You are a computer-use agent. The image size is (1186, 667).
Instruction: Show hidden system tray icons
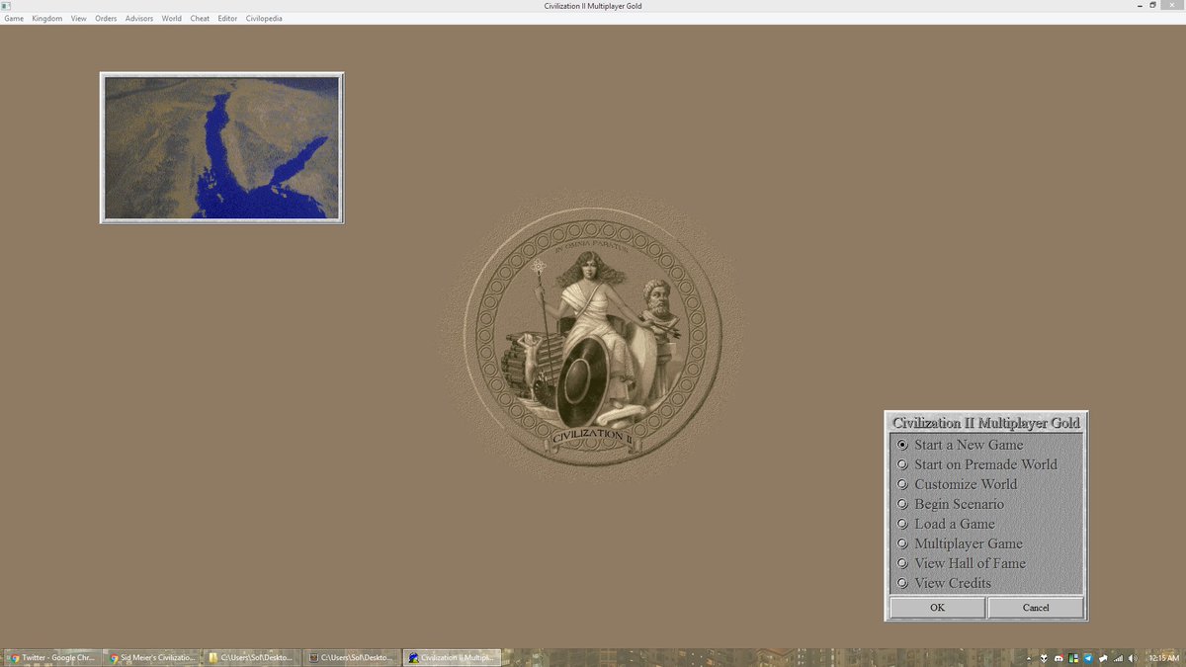[x=1029, y=658]
